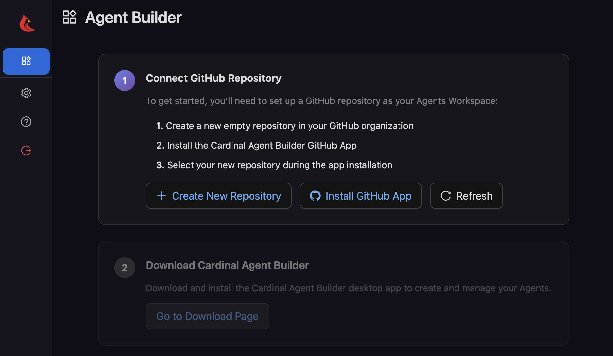This screenshot has width=613, height=356.
Task: Select Install GitHub App
Action: [x=360, y=196]
